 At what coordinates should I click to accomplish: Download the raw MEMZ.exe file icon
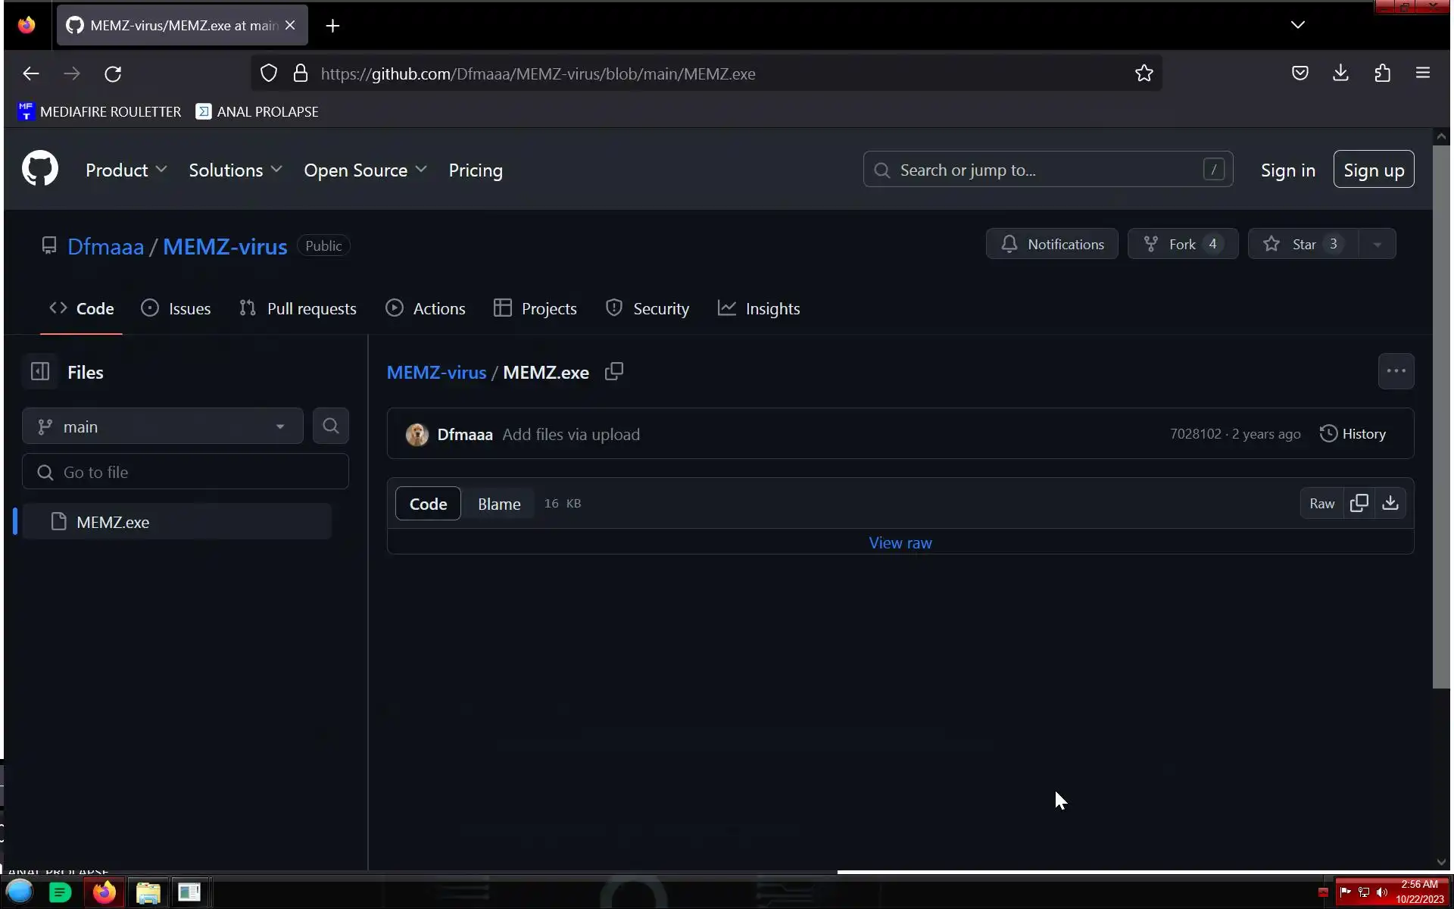[1390, 504]
